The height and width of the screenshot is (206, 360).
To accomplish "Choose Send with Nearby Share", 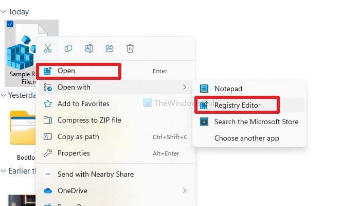I will pos(116,174).
